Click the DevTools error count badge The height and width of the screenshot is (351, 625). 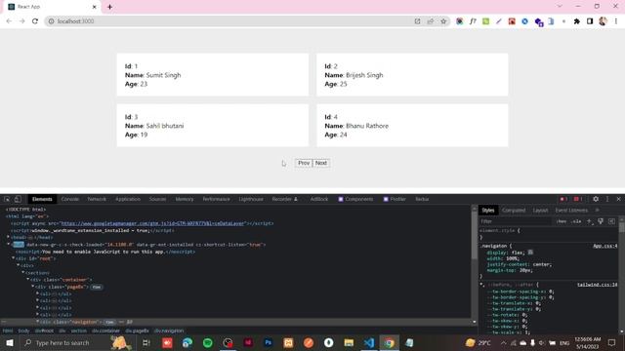563,199
